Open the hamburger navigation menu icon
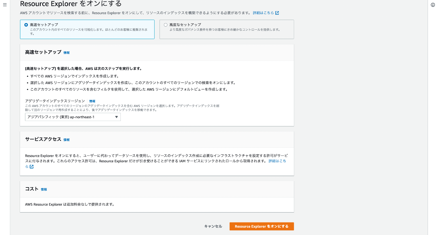 (x=5, y=5)
